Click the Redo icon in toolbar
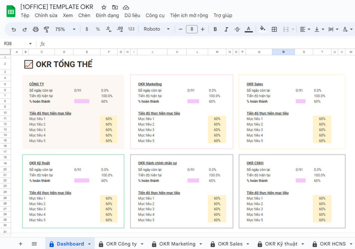The width and height of the screenshot is (355, 249). click(x=25, y=29)
